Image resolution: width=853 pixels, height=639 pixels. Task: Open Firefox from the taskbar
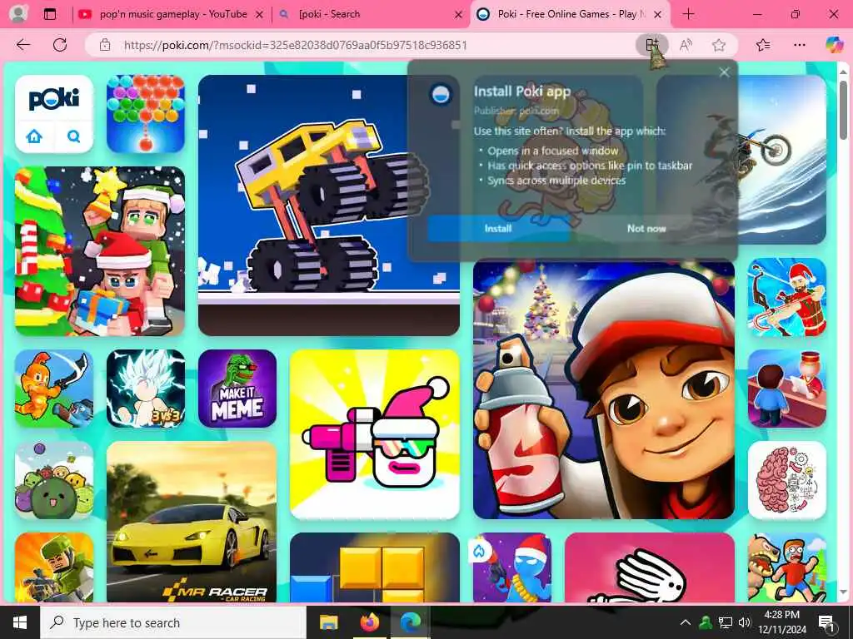point(369,622)
